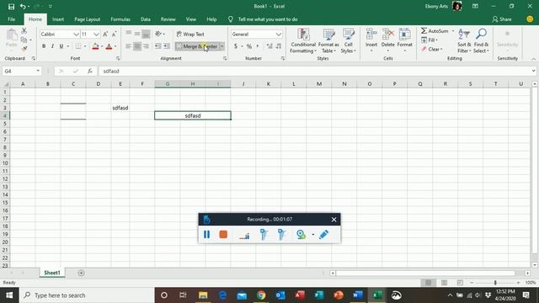Image resolution: width=539 pixels, height=303 pixels.
Task: Expand the font size dropdown
Action: point(96,34)
